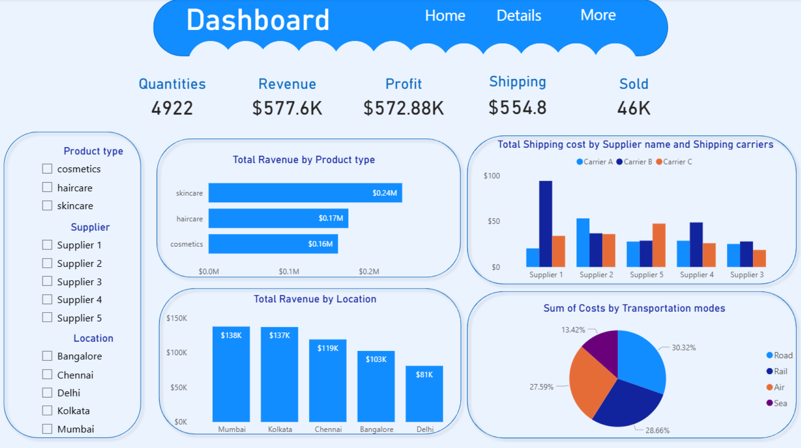
Task: Tick the Supplier 4 filter checkbox
Action: point(47,299)
